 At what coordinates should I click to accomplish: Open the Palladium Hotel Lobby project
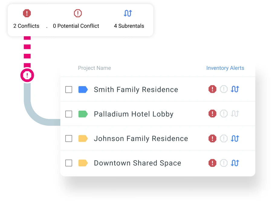pos(133,114)
